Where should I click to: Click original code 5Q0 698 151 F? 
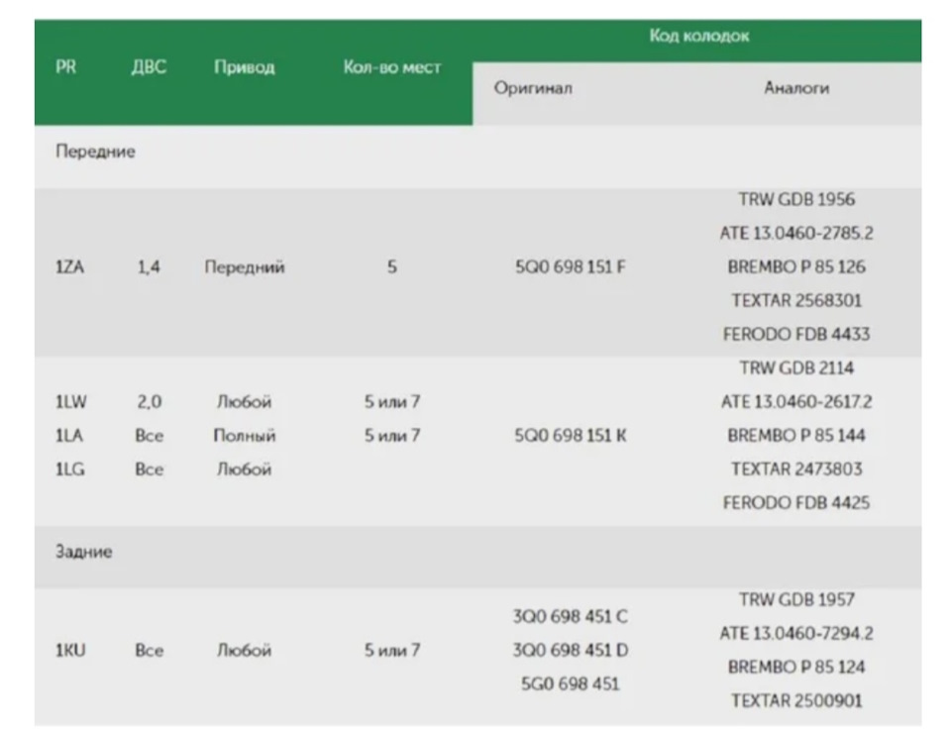tap(571, 266)
